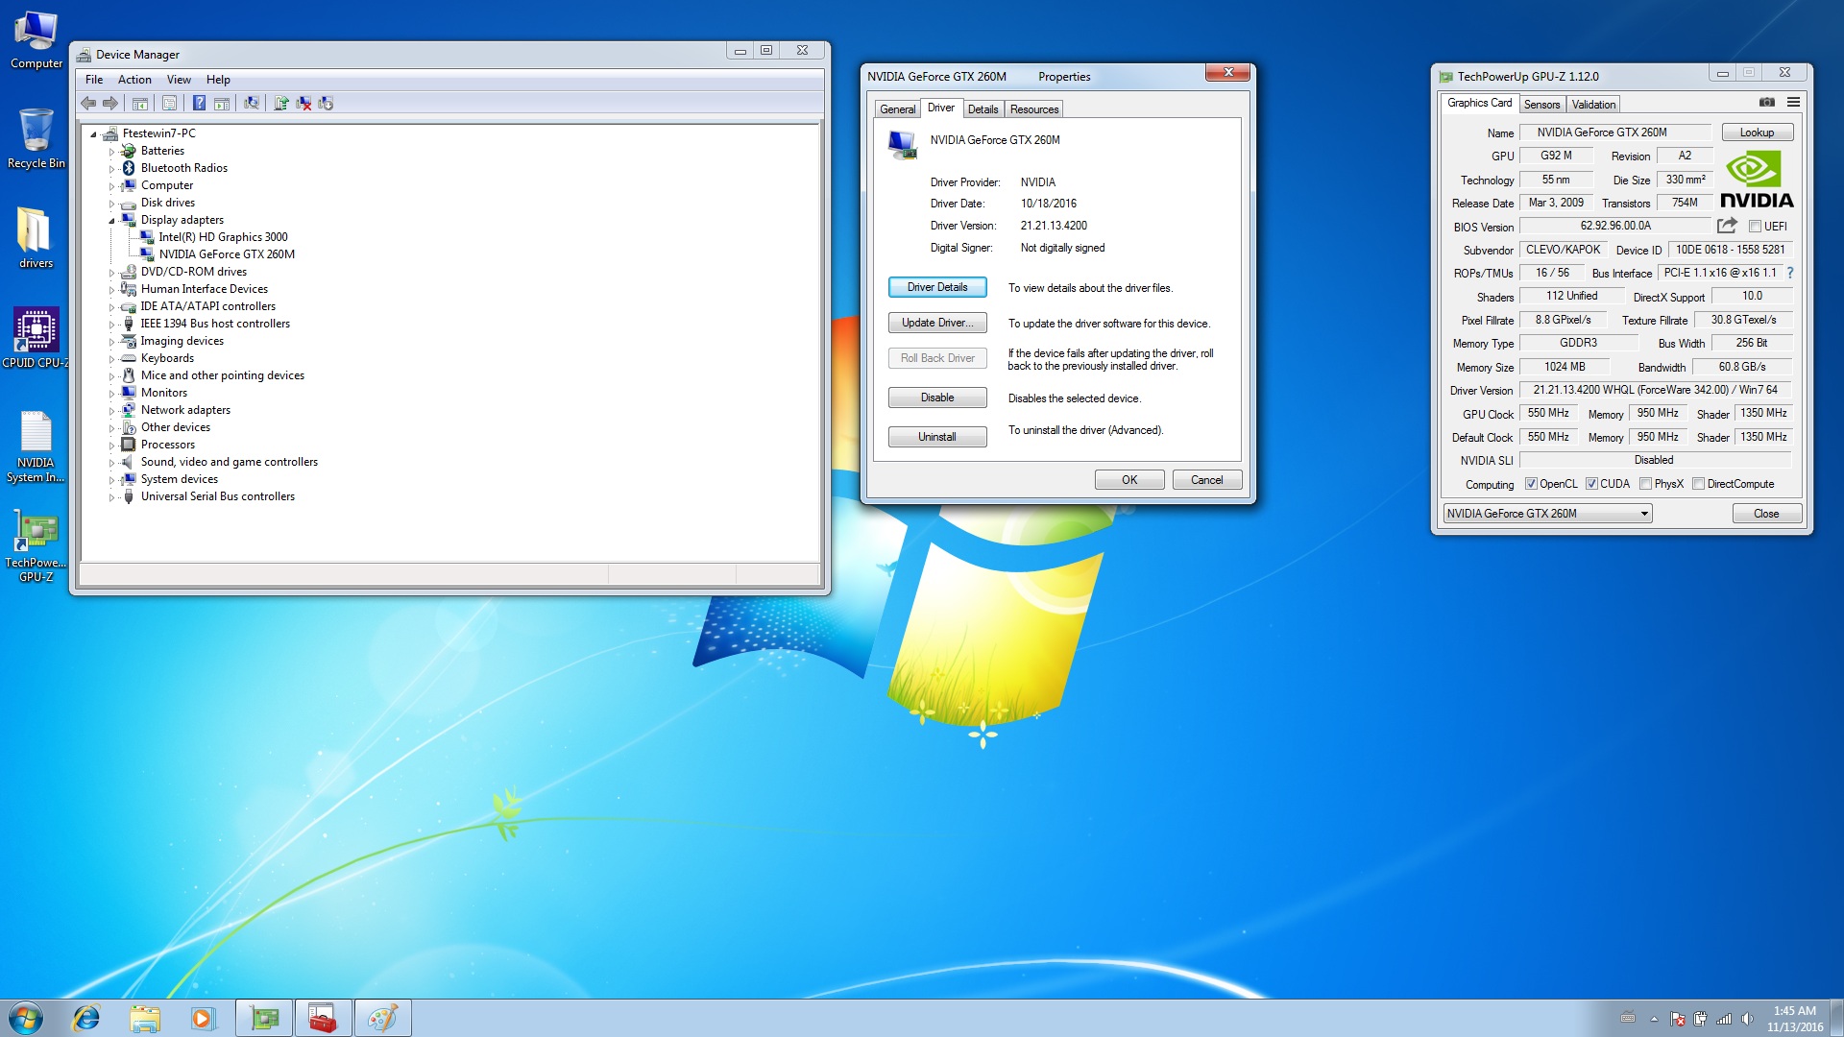Open the Windows Start menu orb
The image size is (1844, 1037).
[x=26, y=1018]
